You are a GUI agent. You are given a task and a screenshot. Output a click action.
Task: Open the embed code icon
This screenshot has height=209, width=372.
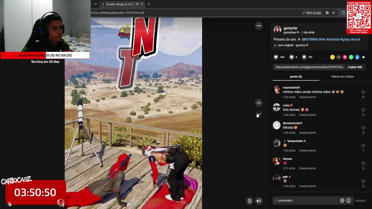(339, 57)
